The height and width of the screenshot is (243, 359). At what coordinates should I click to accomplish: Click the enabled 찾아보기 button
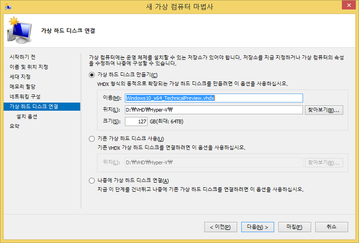tap(324, 110)
